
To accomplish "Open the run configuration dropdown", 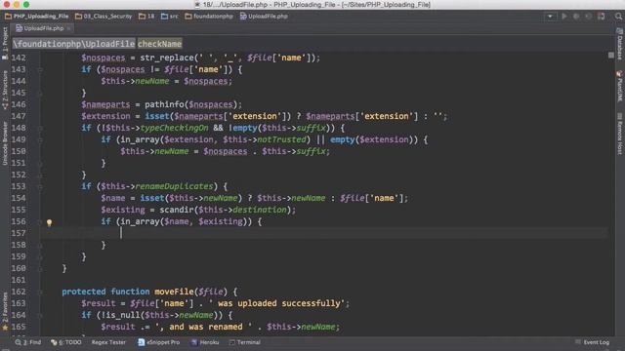I will click(x=550, y=17).
